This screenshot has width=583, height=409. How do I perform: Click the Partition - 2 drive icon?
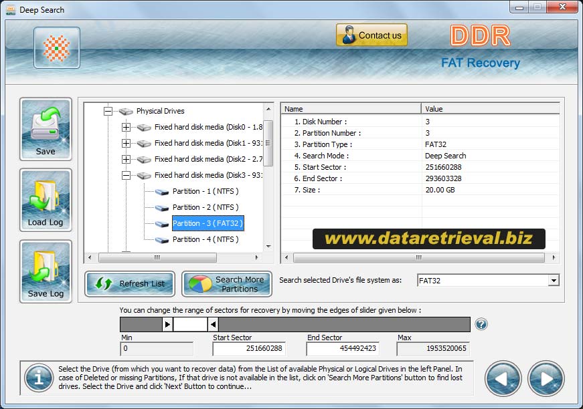pyautogui.click(x=162, y=207)
